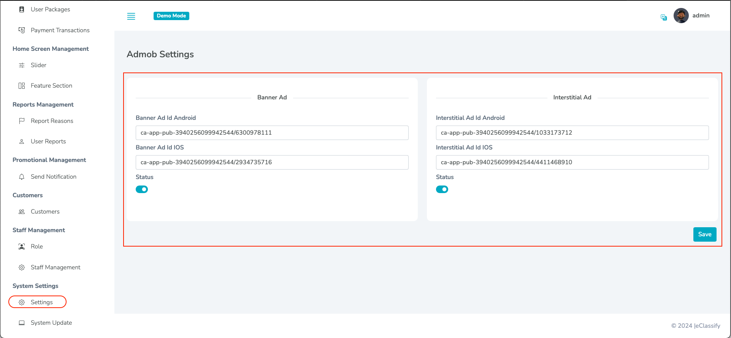Go to User Reports page
The image size is (731, 338).
48,141
